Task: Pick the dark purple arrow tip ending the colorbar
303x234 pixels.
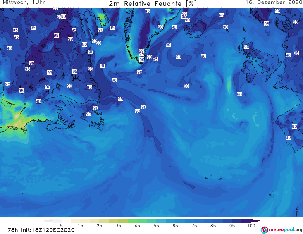Action: pos(255,221)
